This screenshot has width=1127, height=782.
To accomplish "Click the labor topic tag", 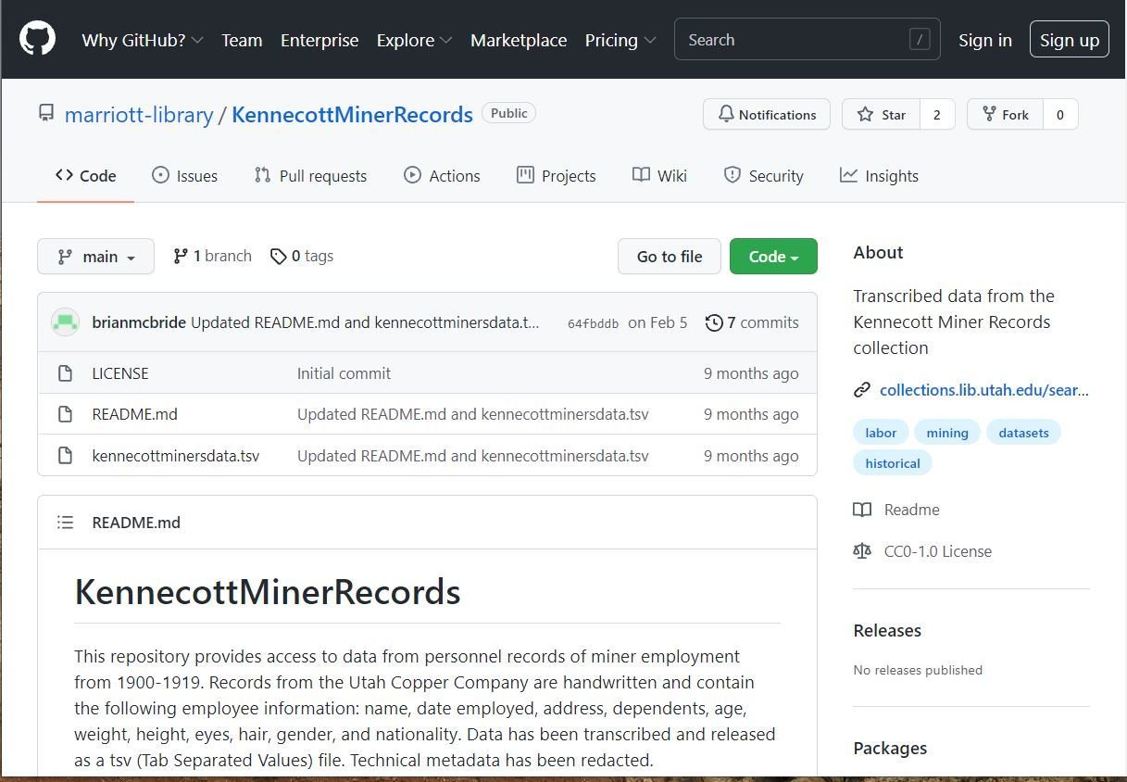I will point(881,433).
